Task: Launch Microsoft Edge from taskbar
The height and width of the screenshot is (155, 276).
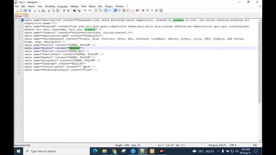Action: 95,151
